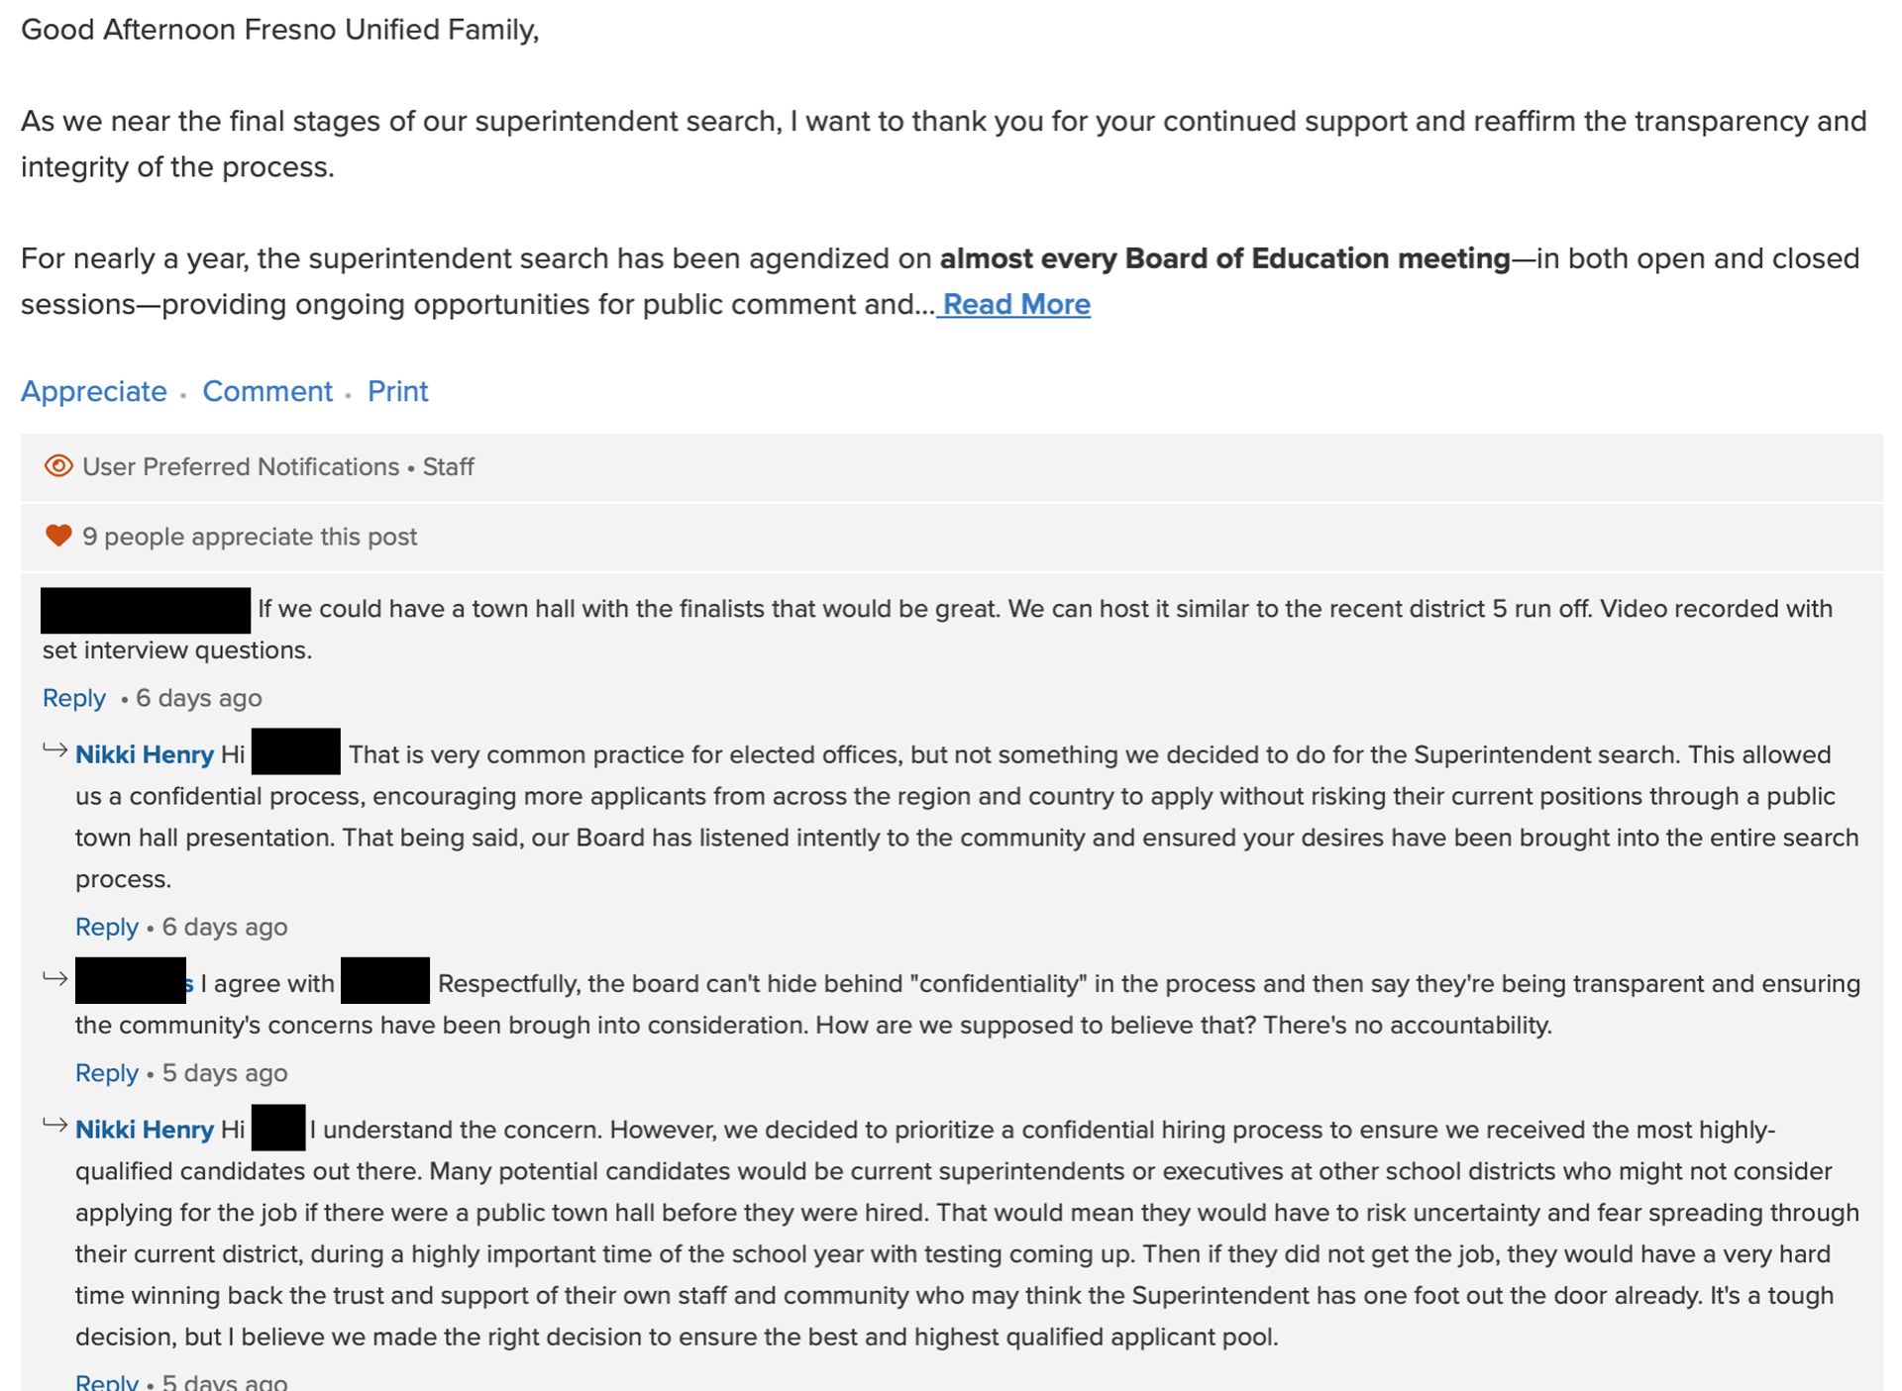
Task: Click the 'User Preferred Notifications • Staff' label
Action: 278,467
